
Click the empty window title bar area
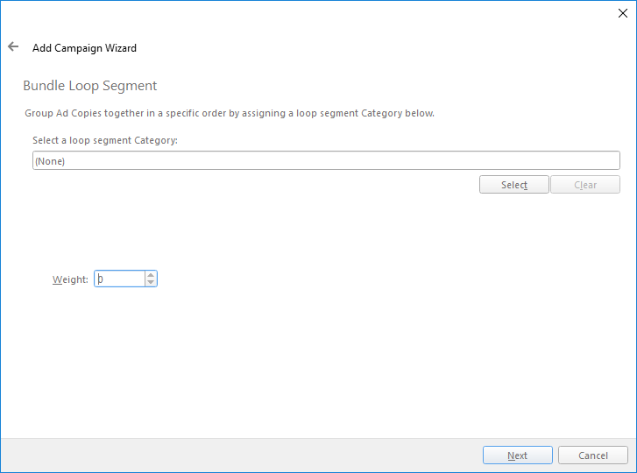[307, 13]
